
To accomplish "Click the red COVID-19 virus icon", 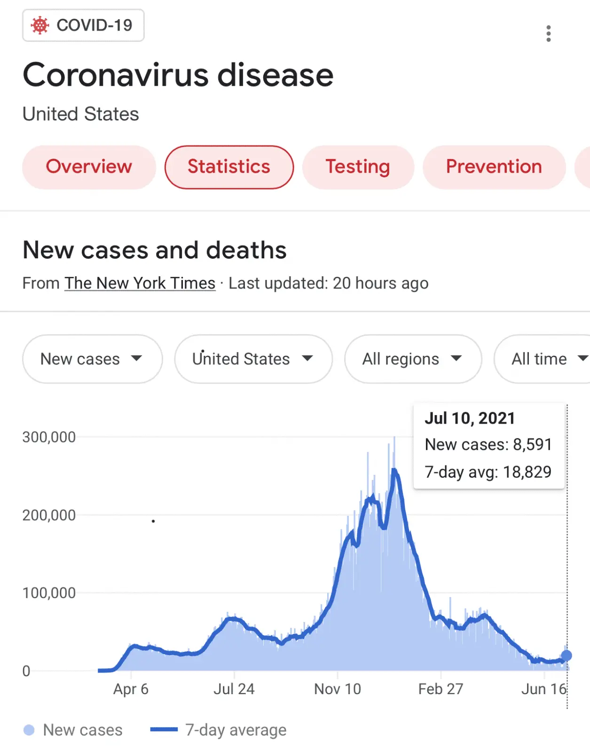I will [x=40, y=25].
